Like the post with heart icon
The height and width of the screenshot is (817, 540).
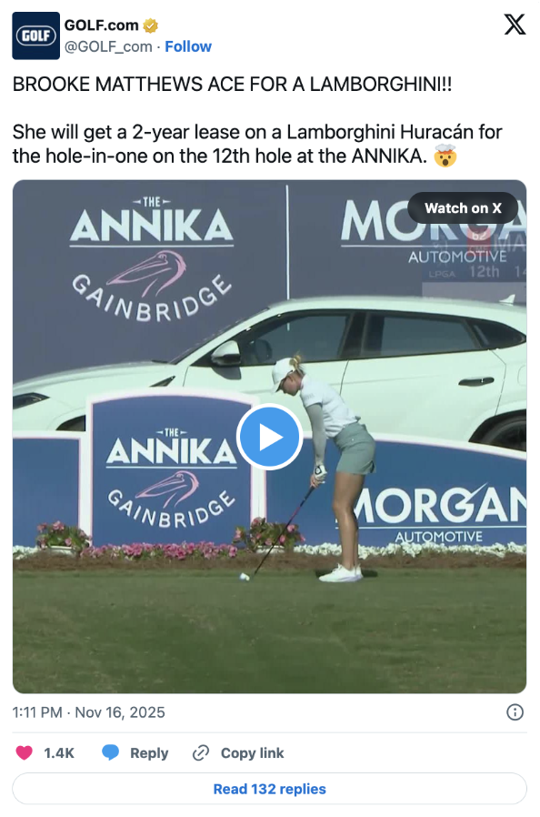[24, 753]
